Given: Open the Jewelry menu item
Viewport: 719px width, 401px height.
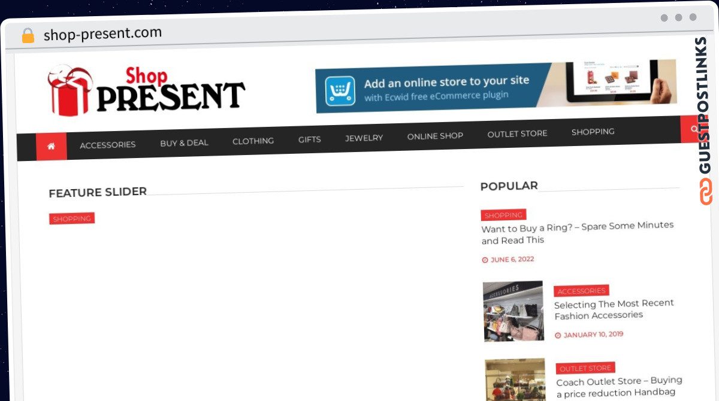Looking at the screenshot, I should coord(364,138).
